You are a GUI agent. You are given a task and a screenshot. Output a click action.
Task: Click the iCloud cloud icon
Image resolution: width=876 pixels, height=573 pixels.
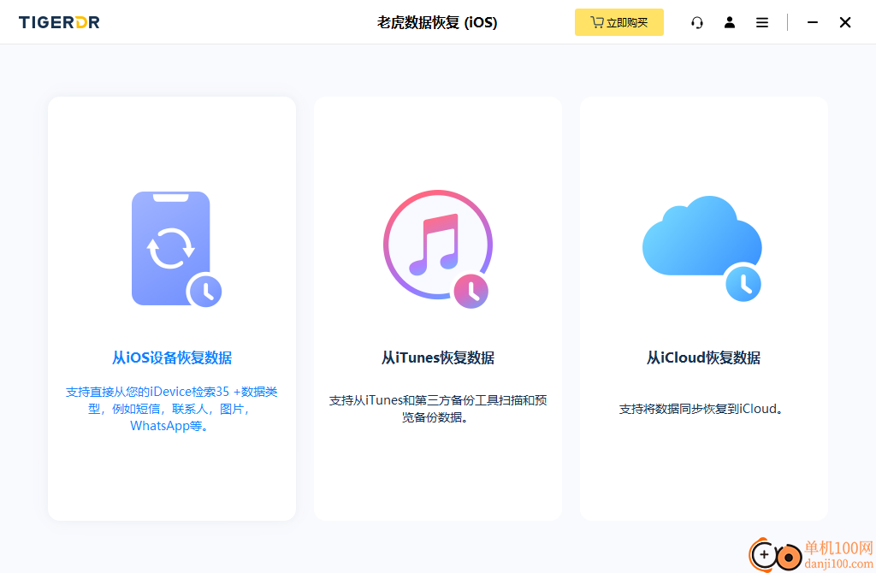pos(702,248)
